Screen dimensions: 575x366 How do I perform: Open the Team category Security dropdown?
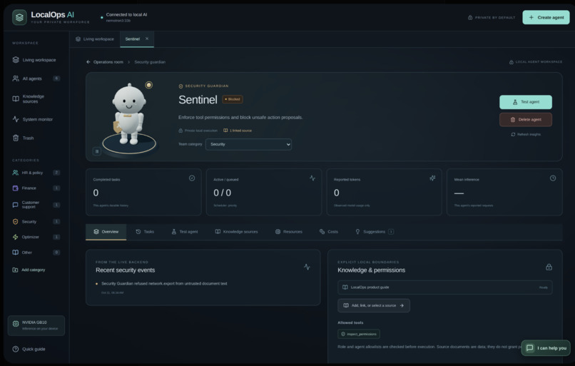[x=248, y=144]
